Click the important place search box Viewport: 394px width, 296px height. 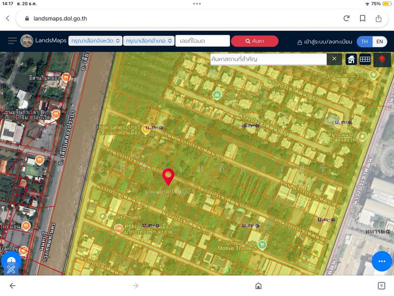tap(268, 59)
